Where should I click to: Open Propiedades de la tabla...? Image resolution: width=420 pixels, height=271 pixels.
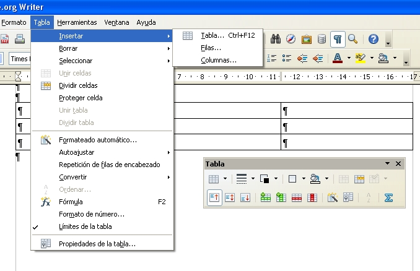click(x=97, y=244)
